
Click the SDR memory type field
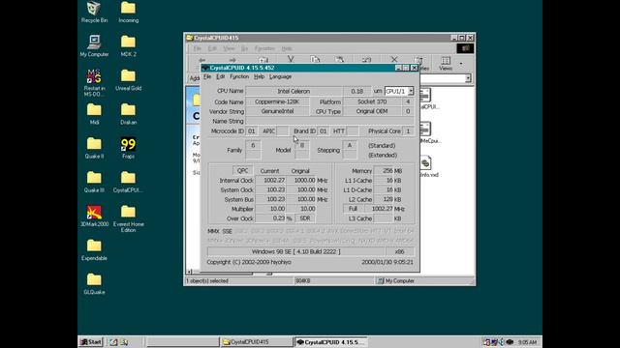(x=305, y=218)
